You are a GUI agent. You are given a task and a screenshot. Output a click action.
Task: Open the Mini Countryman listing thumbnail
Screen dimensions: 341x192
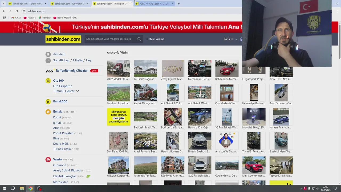(254, 165)
